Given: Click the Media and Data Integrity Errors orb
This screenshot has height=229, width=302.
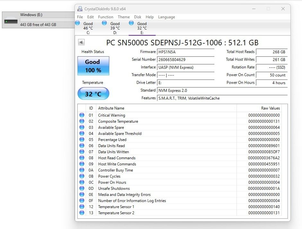Looking at the screenshot, I should point(82,195).
